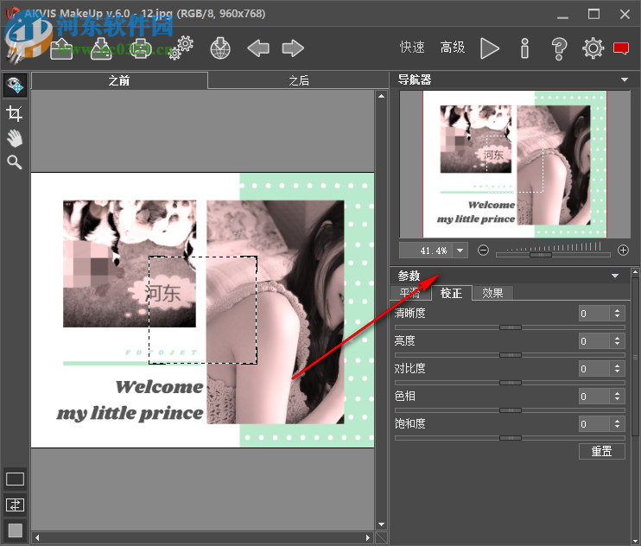Click the gray background color square
Screen dimensions: 641x546
click(16, 530)
